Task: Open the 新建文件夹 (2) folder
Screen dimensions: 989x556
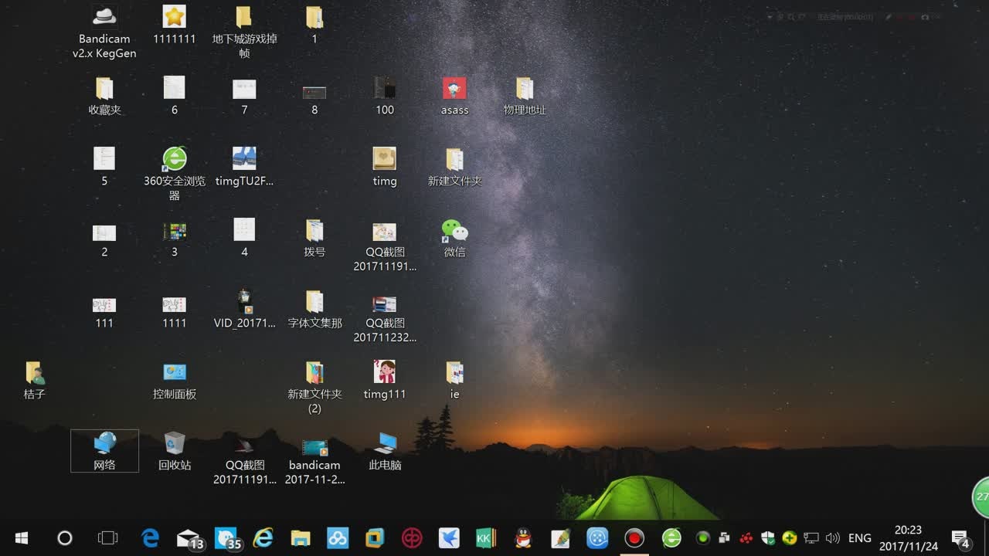Action: [314, 387]
